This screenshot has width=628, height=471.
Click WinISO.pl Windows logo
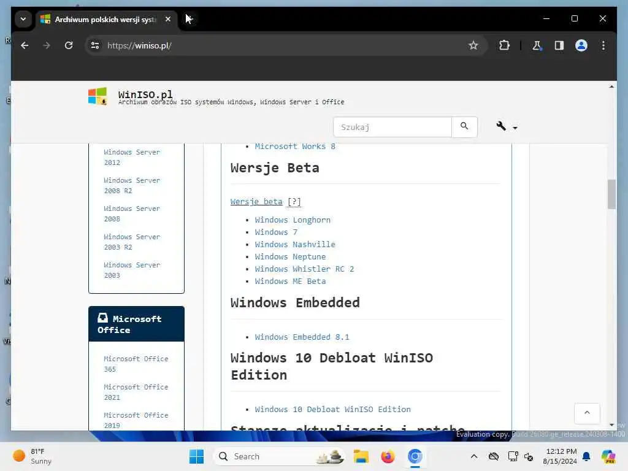point(98,96)
